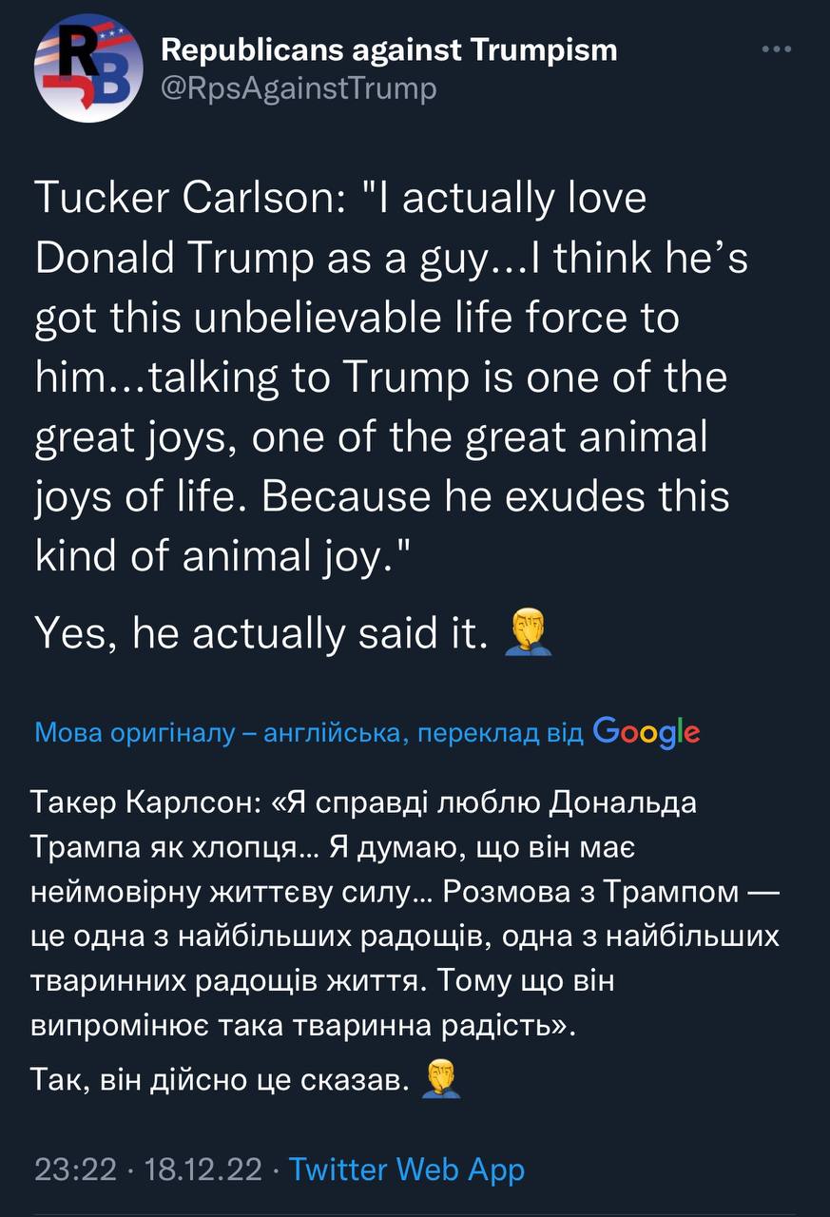Screen dimensions: 830x1217
Task: Open the "Republicans against Trumpism" display name
Action: point(389,49)
